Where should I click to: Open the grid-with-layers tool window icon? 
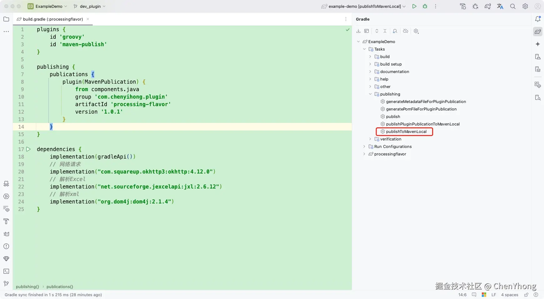tap(538, 85)
